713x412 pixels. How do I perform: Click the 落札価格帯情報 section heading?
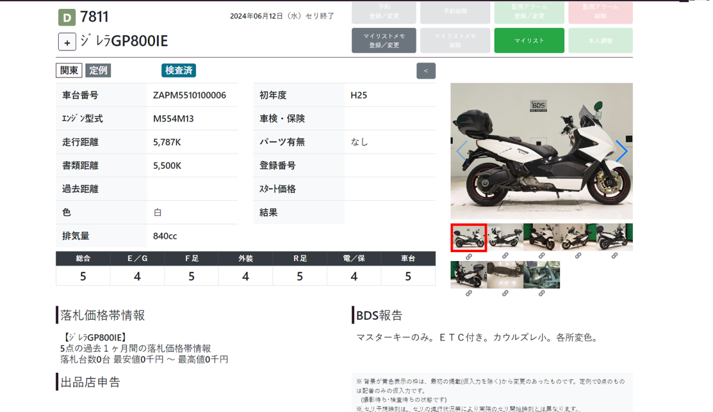pyautogui.click(x=103, y=315)
